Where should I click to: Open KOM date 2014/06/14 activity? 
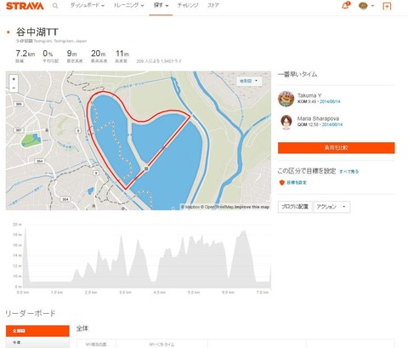coord(330,101)
